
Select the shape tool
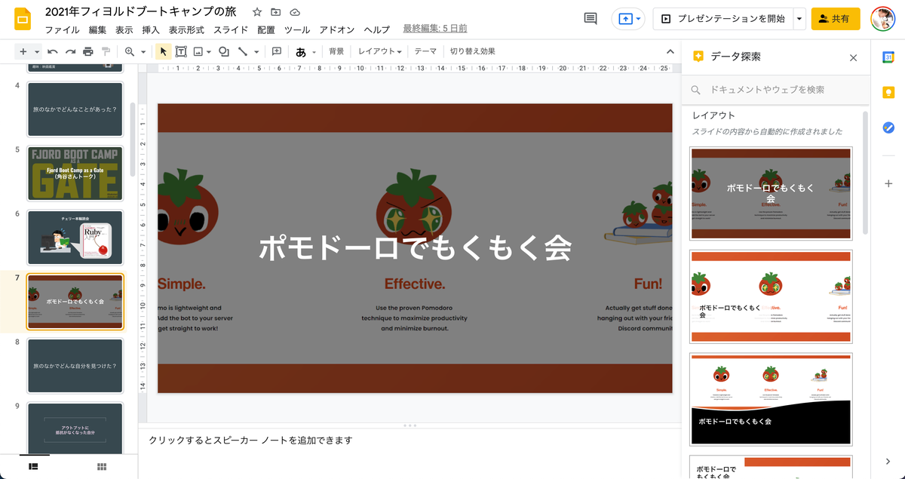tap(224, 51)
